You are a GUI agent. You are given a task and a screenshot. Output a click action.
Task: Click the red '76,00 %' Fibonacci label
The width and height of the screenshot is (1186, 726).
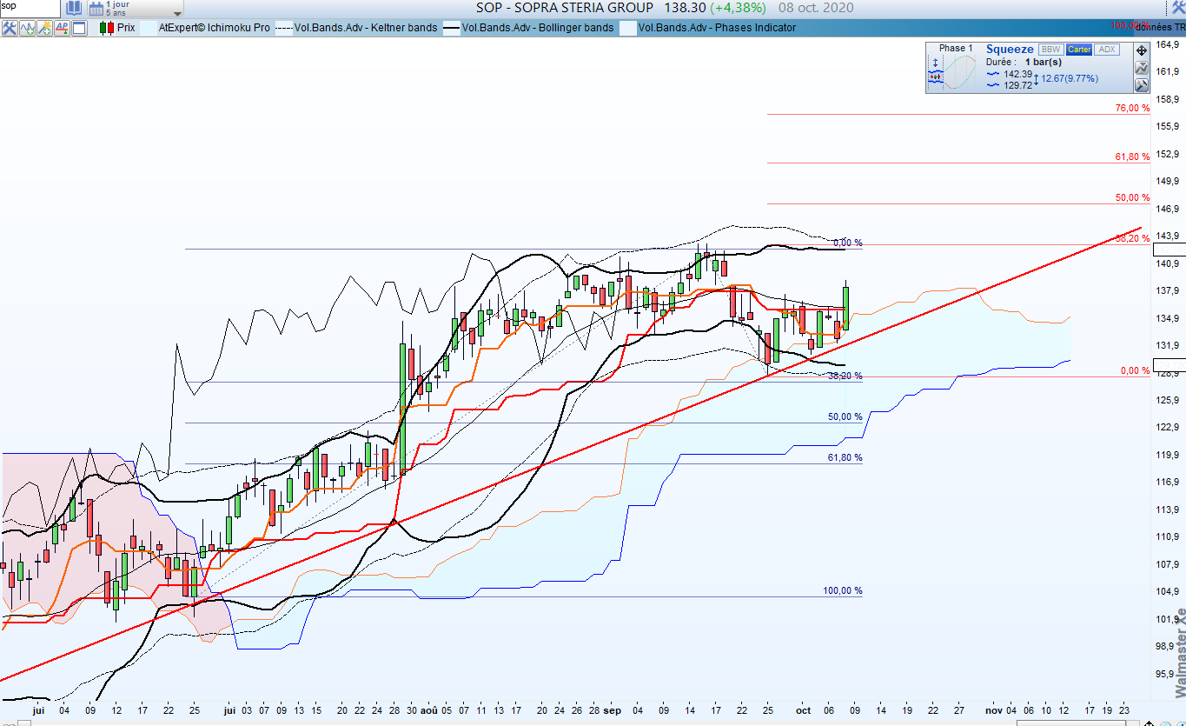(1132, 108)
